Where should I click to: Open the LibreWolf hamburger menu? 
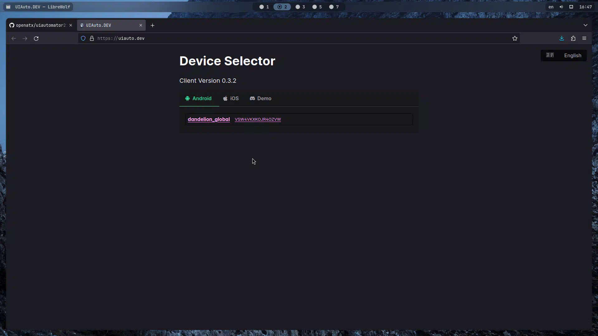pos(584,38)
